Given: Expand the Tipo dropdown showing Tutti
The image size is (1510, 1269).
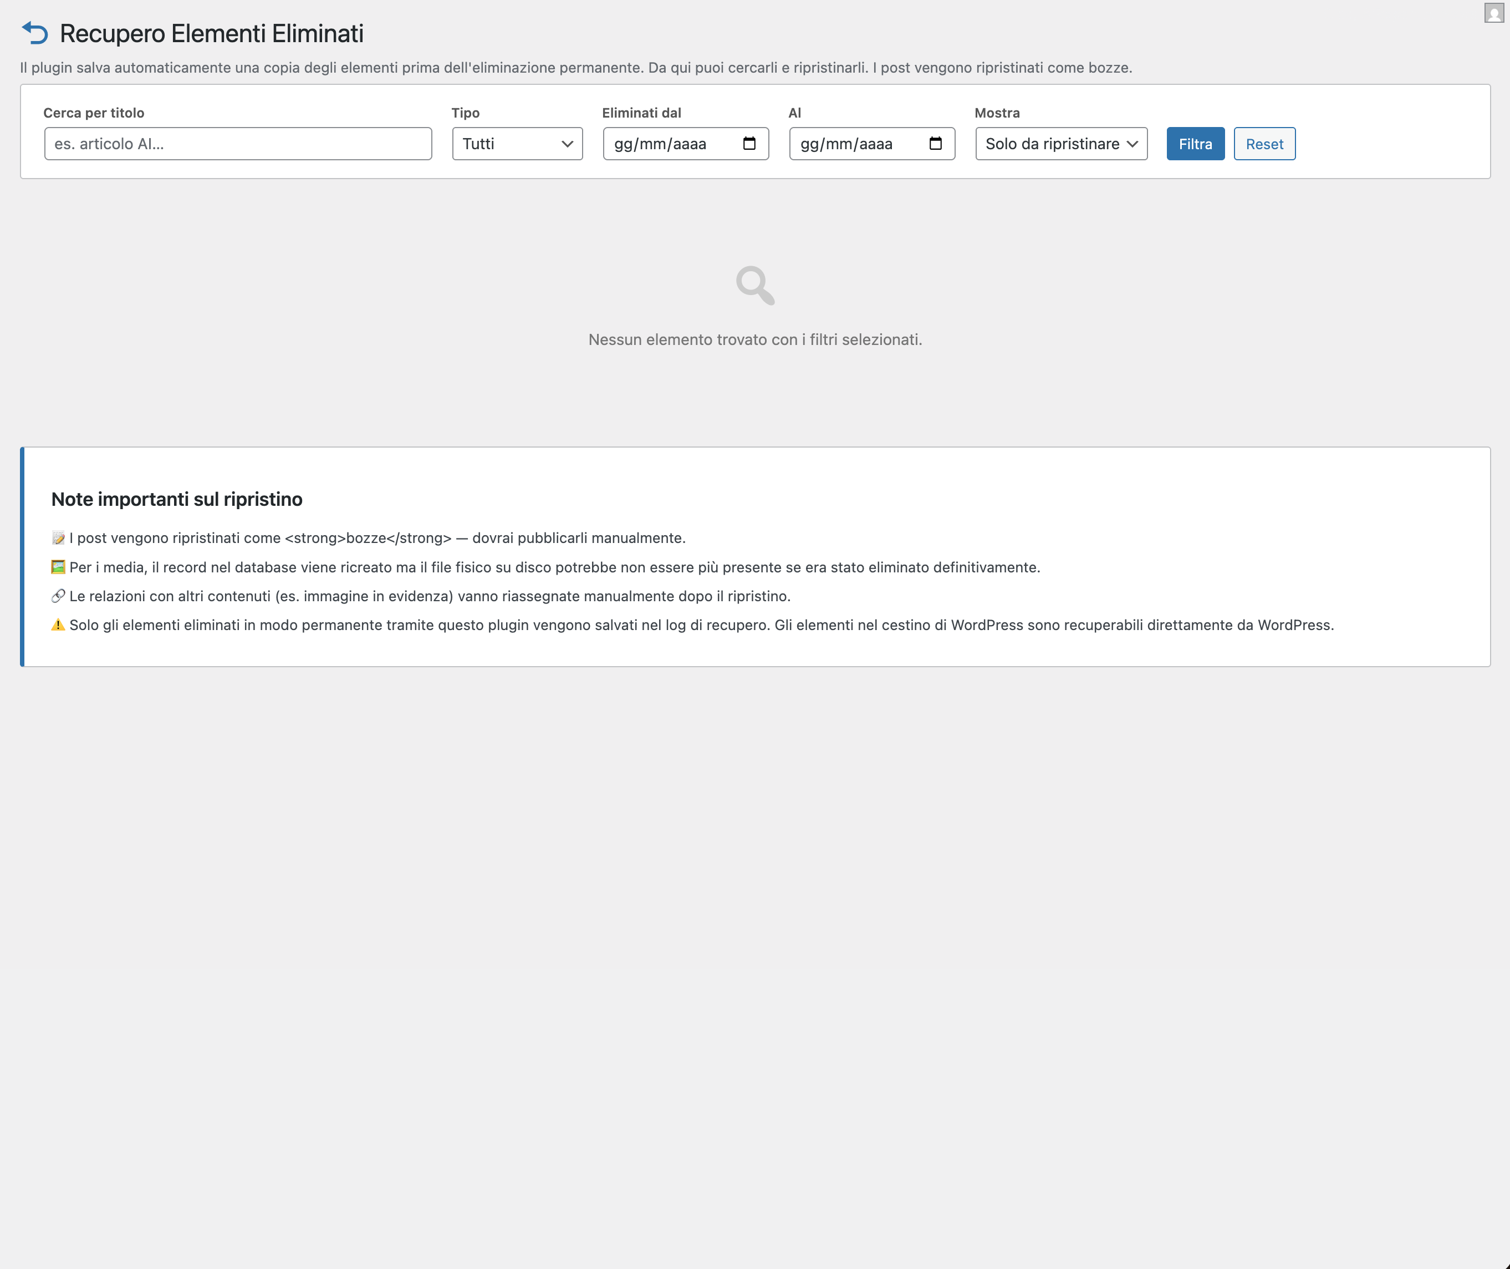Looking at the screenshot, I should click(x=517, y=144).
